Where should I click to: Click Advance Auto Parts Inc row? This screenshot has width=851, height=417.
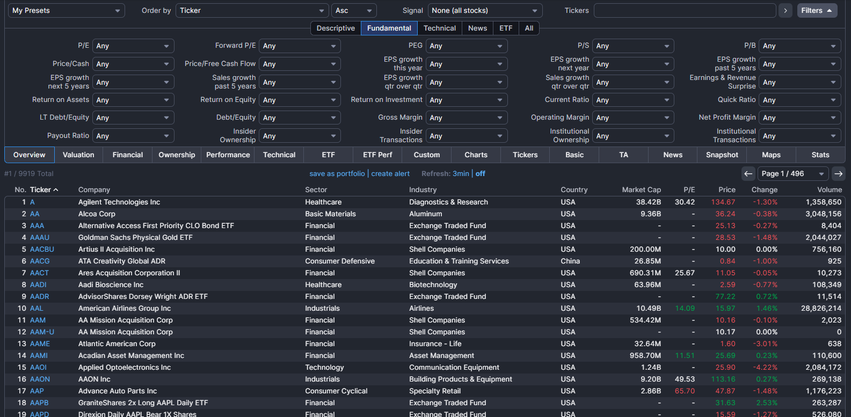tap(425, 391)
